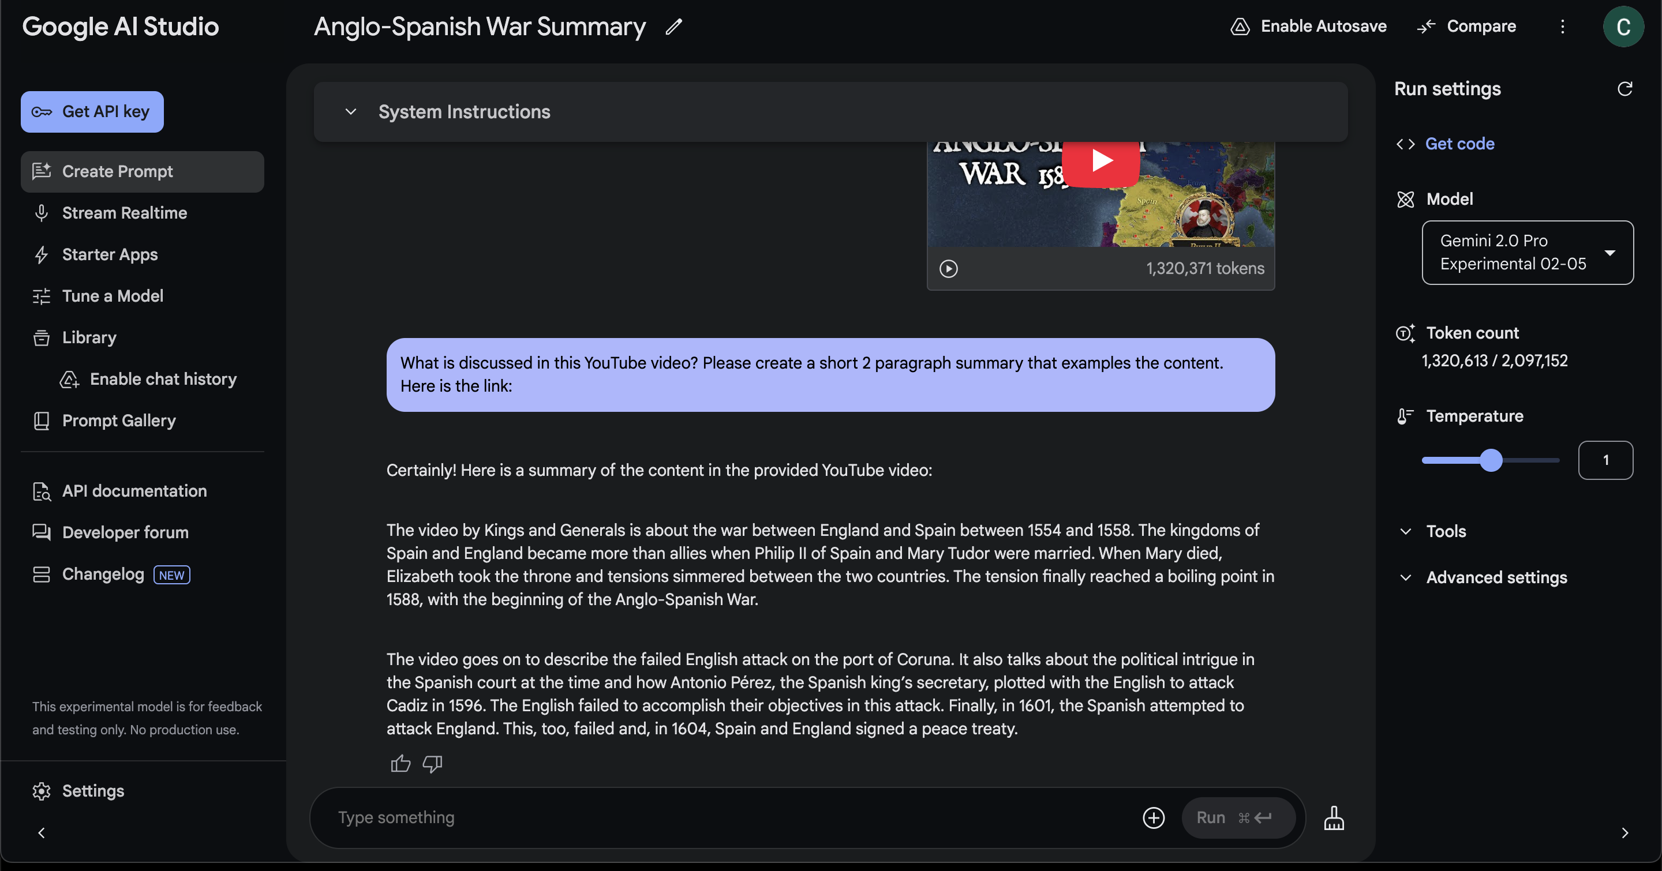Image resolution: width=1662 pixels, height=871 pixels.
Task: Open the three-dot more options menu
Action: click(x=1562, y=27)
